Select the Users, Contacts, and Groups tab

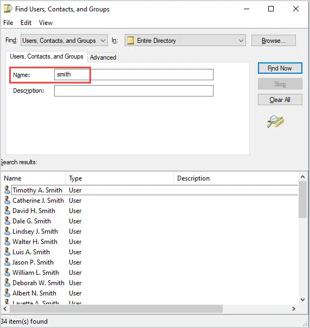47,56
